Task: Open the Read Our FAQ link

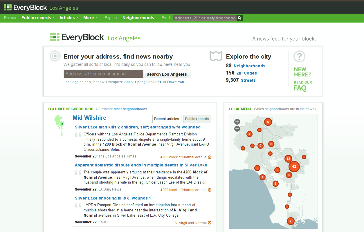Action: pos(303,86)
